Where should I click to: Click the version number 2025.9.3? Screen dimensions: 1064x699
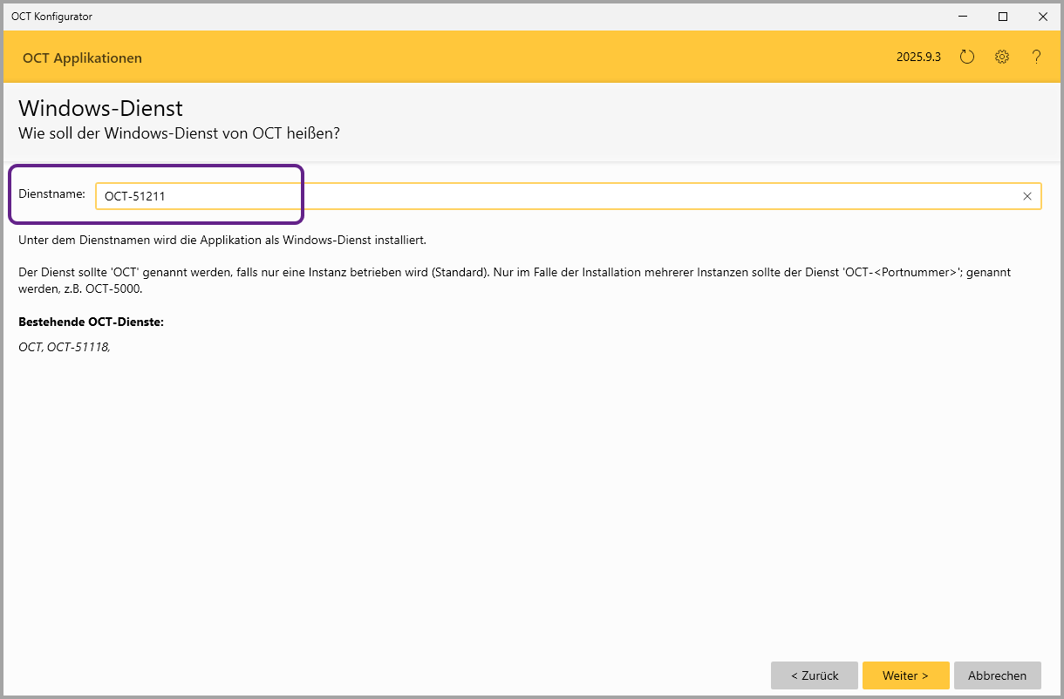918,58
